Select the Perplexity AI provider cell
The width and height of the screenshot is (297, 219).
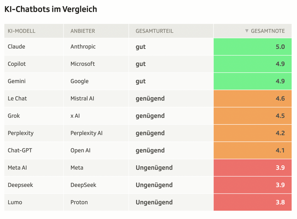pos(86,133)
